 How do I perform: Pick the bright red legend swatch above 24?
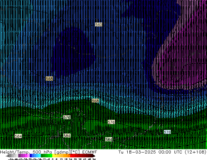tap(71, 155)
